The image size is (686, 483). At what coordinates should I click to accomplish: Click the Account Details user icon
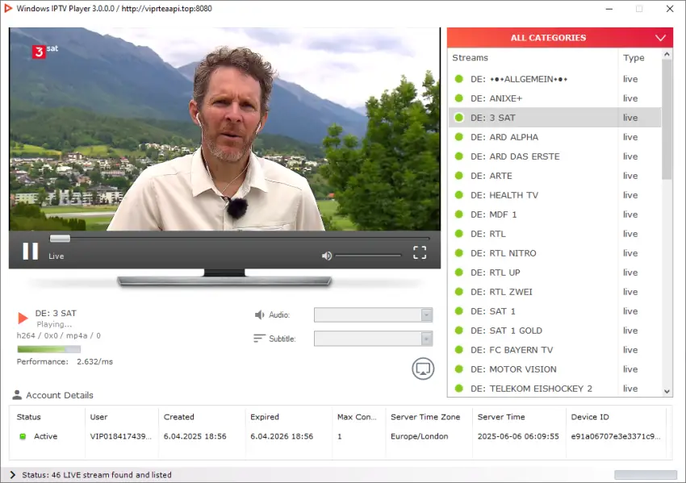[17, 394]
